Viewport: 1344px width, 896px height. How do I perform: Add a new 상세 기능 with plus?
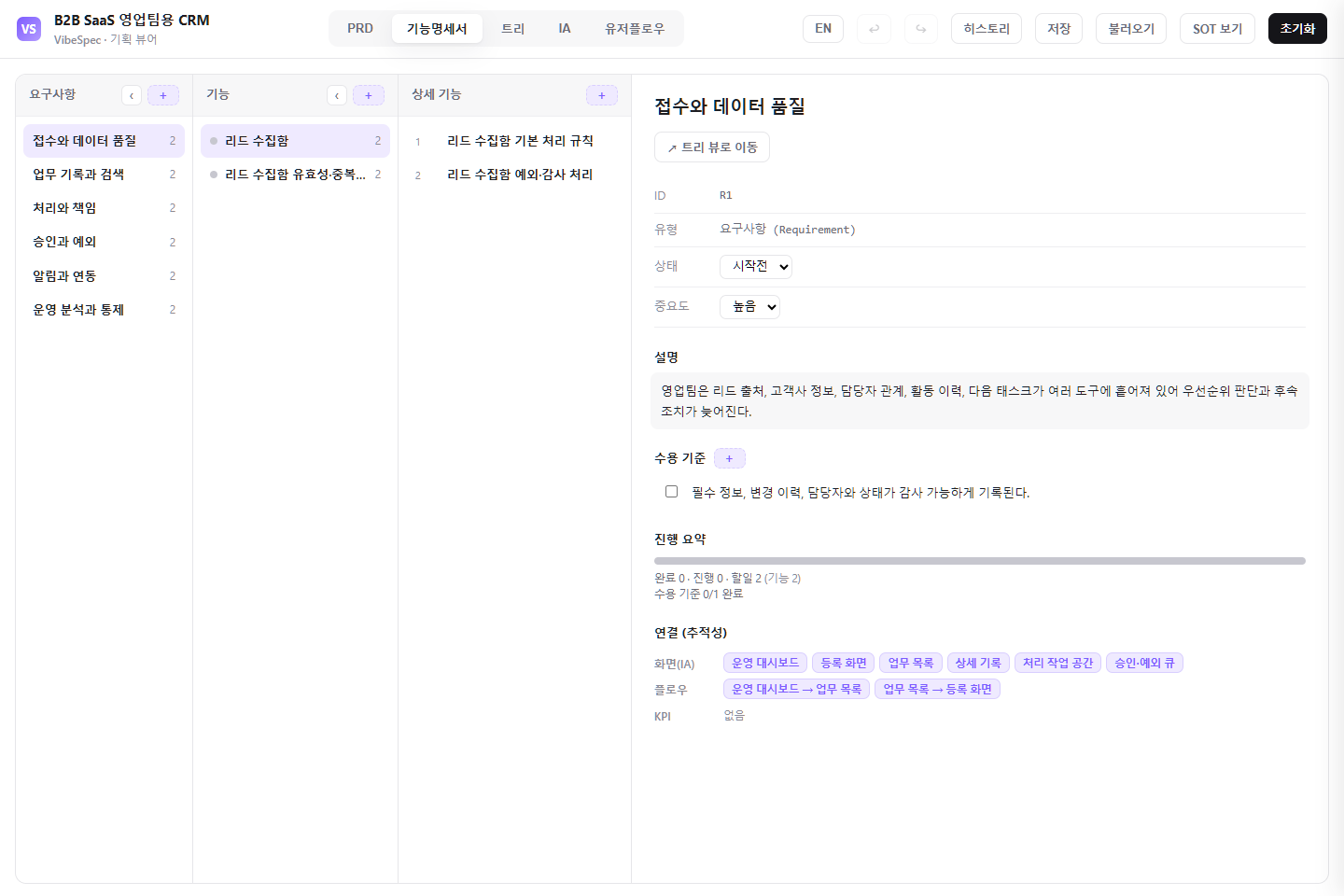click(602, 95)
